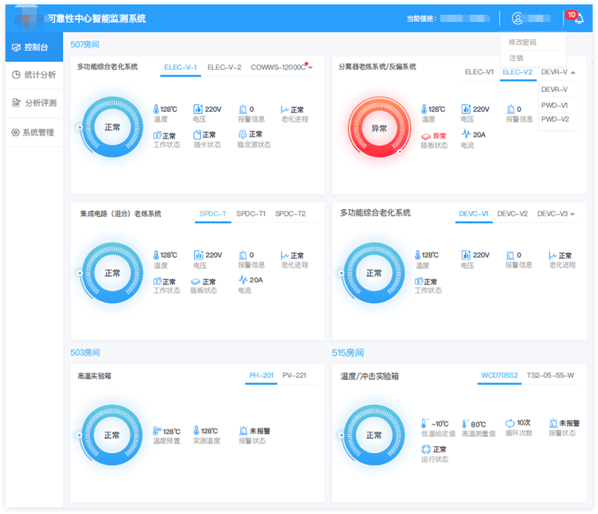
Task: Expand the COWWS-12000C tab dropdown arrow
Action: [x=310, y=68]
